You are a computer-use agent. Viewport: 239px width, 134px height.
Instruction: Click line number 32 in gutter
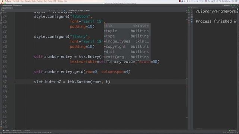5,57
